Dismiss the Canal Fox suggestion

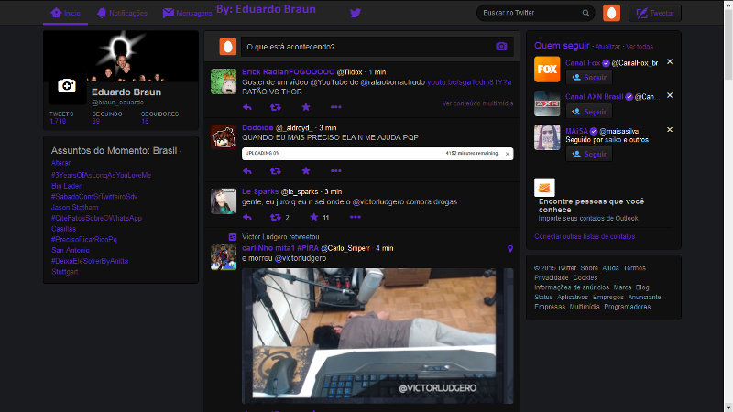(670, 61)
